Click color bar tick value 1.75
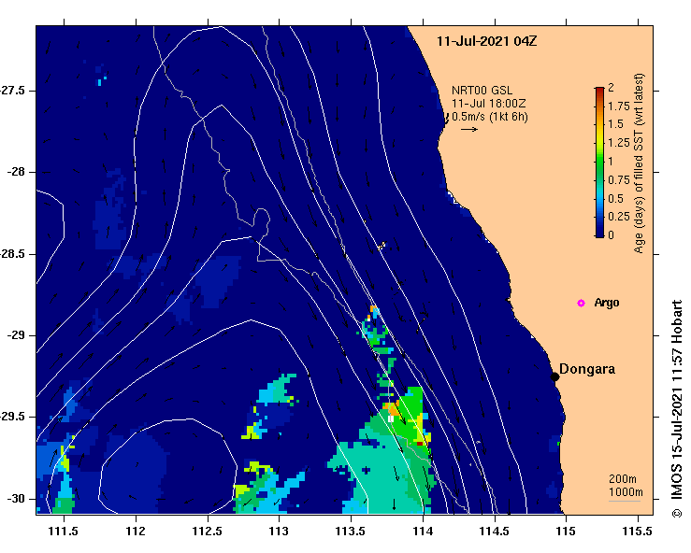The height and width of the screenshot is (553, 691). (619, 106)
